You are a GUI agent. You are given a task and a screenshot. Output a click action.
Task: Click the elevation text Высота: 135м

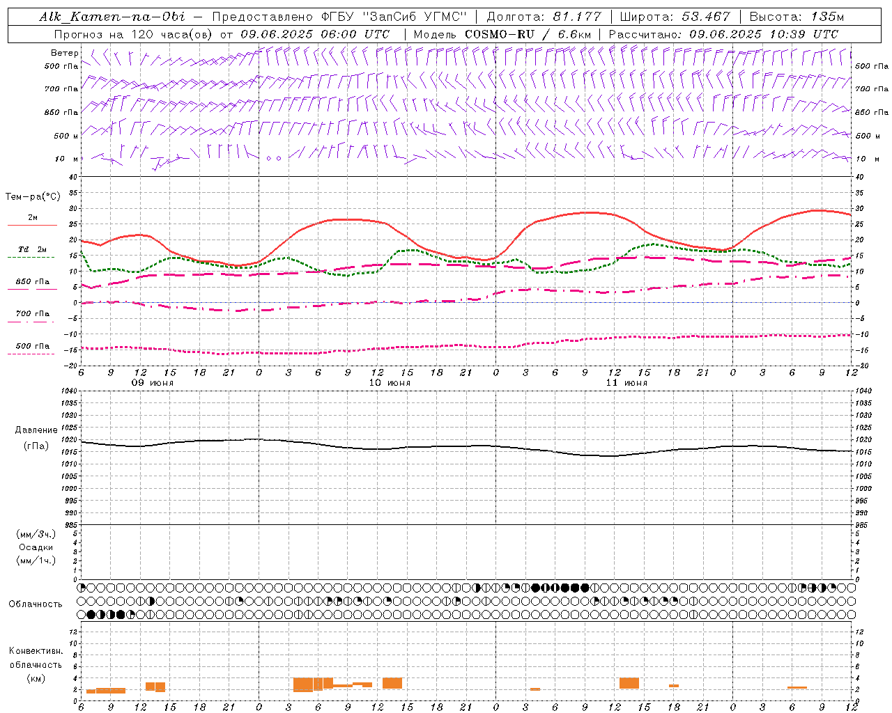click(797, 17)
